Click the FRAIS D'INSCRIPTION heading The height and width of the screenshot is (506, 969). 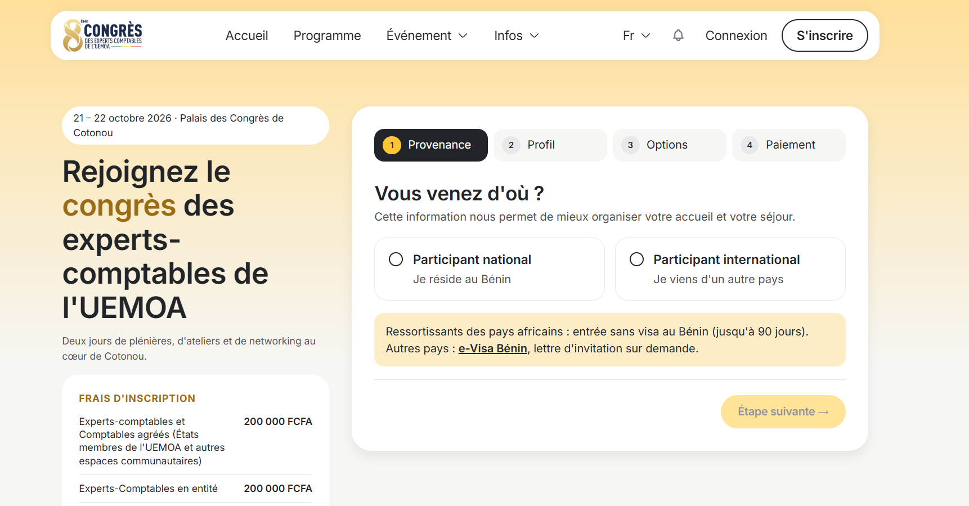(x=137, y=398)
